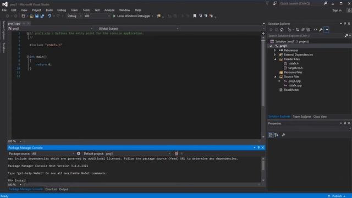Switch to the Output tab
This screenshot has width=352, height=198.
(64, 189)
